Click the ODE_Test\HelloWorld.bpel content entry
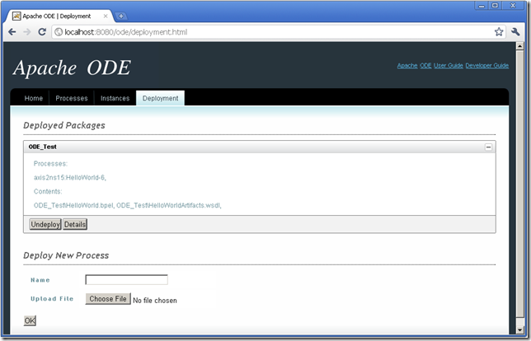 [73, 205]
